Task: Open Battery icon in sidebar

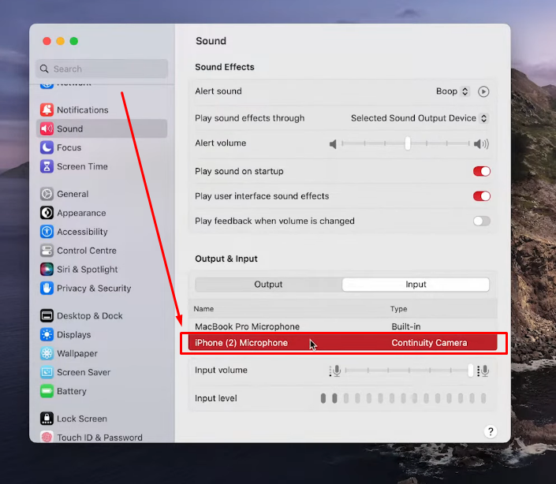Action: click(47, 391)
